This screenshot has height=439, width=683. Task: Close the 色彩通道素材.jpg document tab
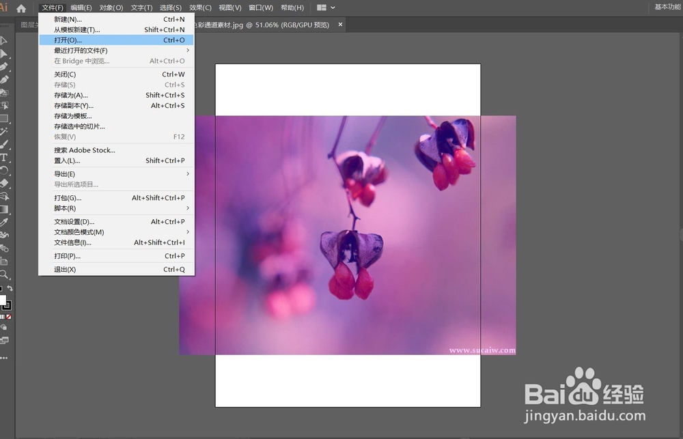(341, 25)
